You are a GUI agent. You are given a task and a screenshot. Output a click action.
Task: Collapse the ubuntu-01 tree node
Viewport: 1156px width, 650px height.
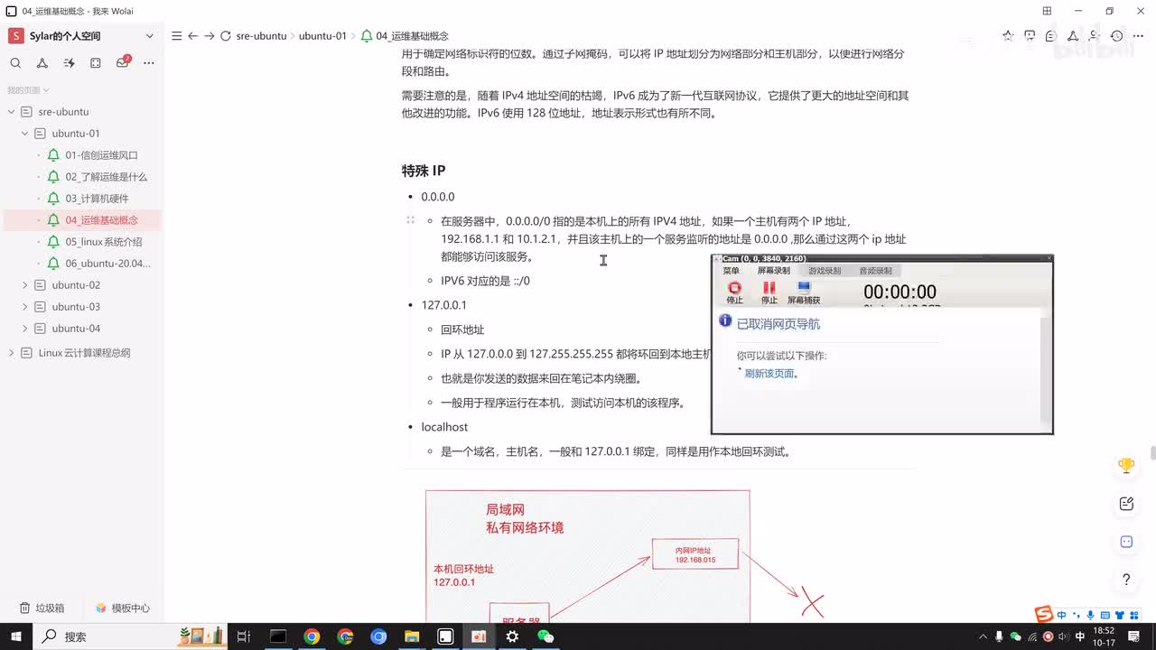25,134
